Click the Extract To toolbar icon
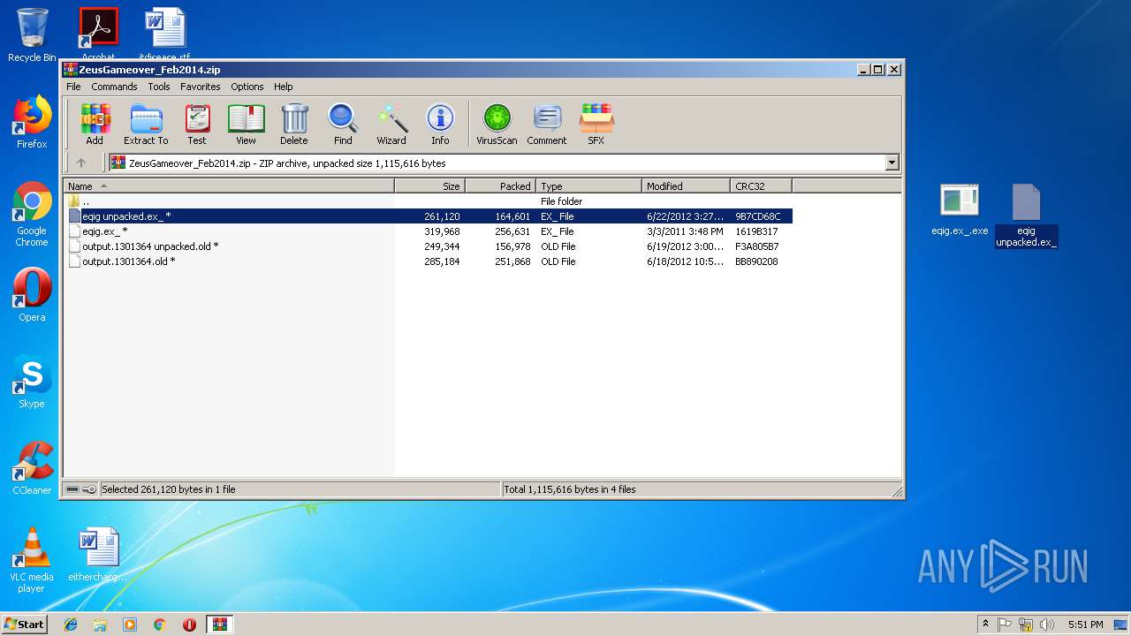Image resolution: width=1131 pixels, height=636 pixels. [146, 124]
